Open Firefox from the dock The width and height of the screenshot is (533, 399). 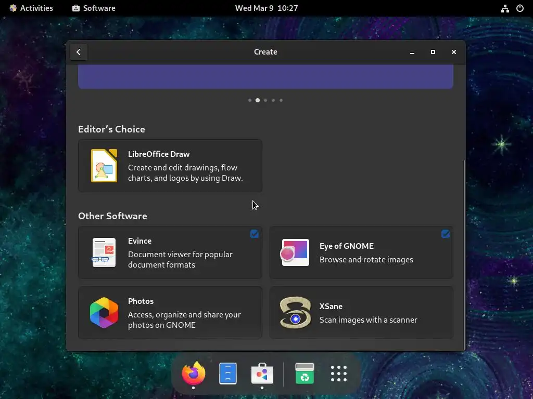tap(194, 373)
